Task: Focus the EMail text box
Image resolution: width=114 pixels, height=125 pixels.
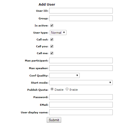Action: pos(81,105)
